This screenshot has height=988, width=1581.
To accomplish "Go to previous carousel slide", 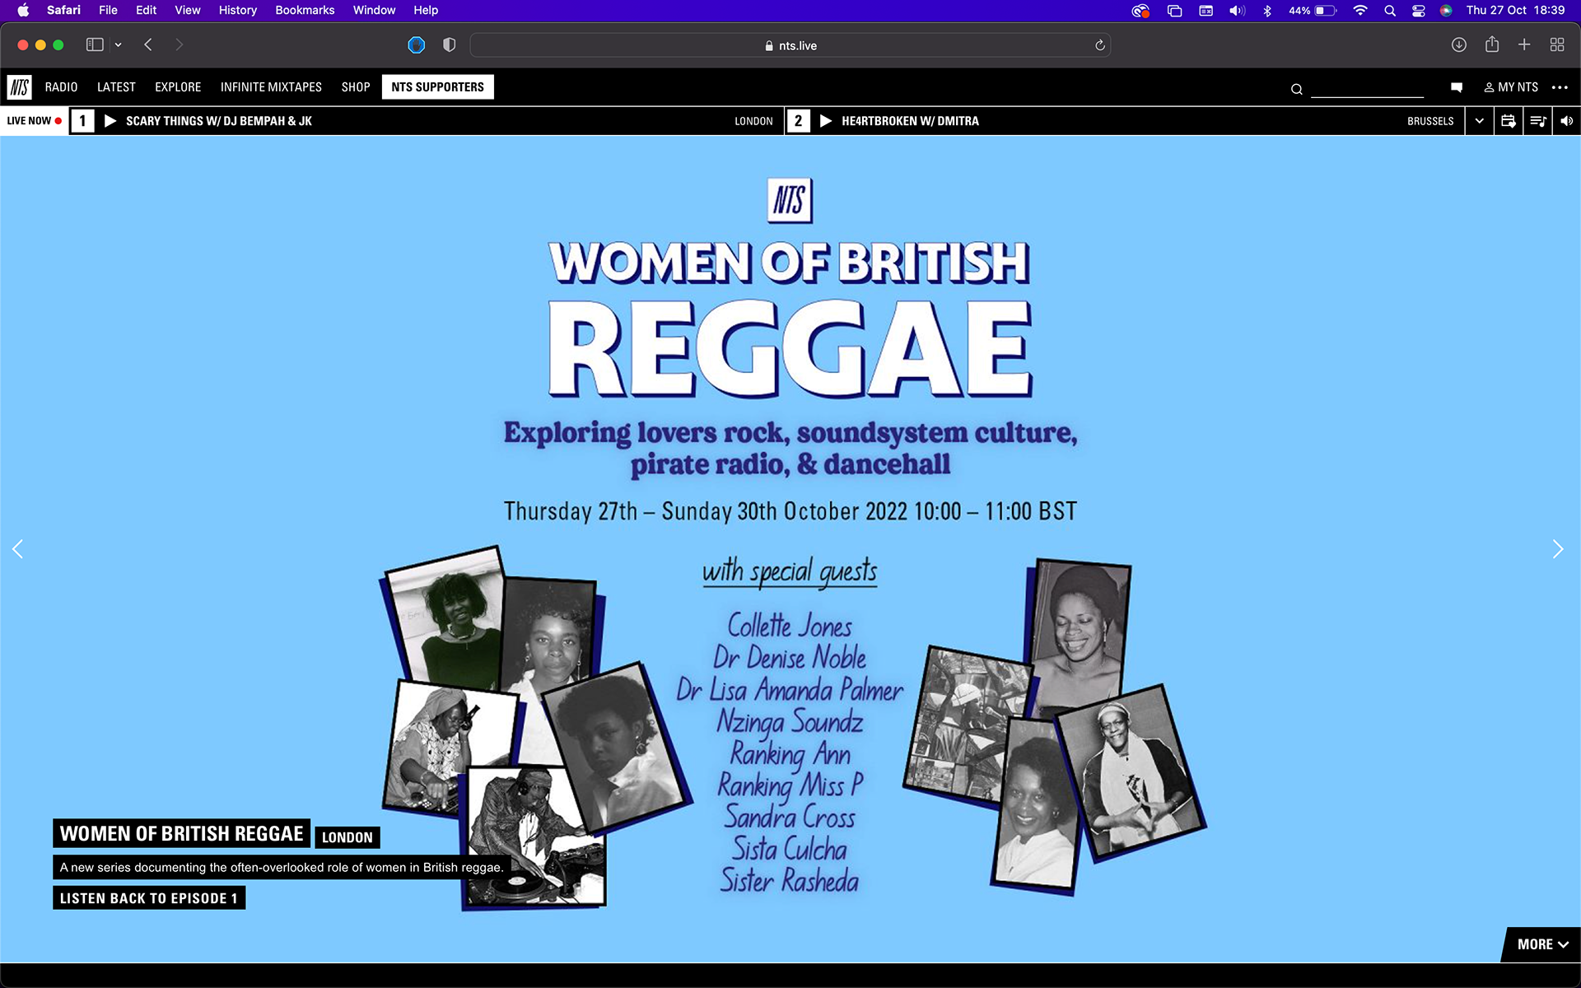I will [18, 549].
